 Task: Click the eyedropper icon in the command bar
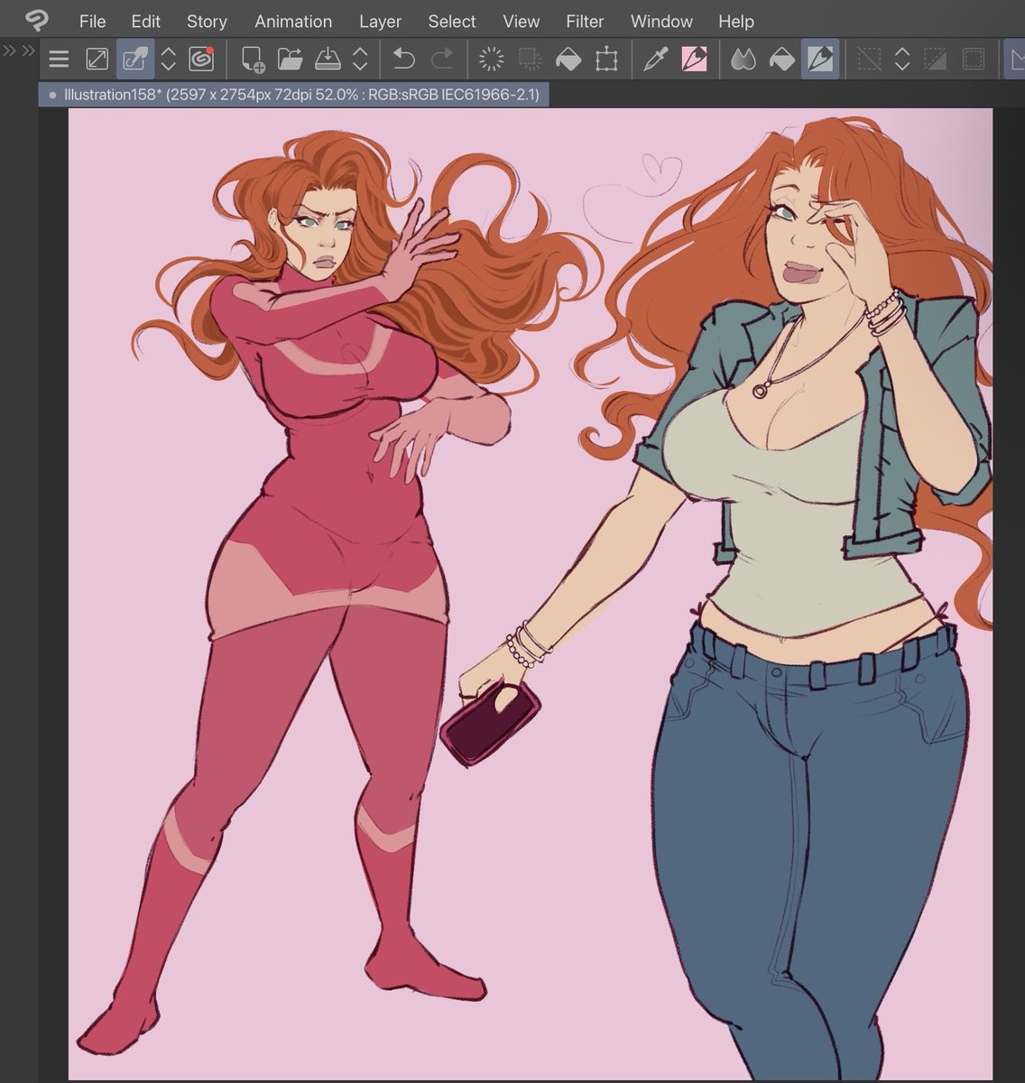656,60
